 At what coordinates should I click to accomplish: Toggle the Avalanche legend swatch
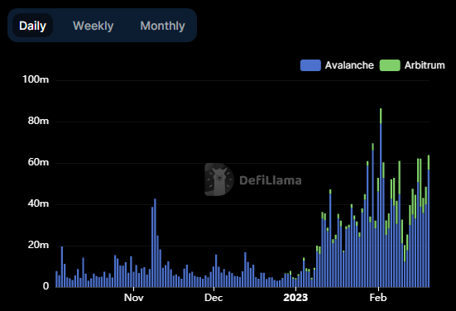(x=310, y=65)
